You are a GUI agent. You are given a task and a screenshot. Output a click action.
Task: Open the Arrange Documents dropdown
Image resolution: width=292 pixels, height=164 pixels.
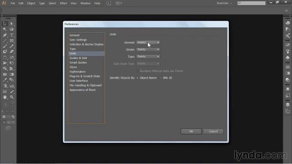(x=119, y=3)
